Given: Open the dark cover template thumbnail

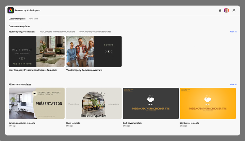Looking at the screenshot, I should tap(151, 103).
